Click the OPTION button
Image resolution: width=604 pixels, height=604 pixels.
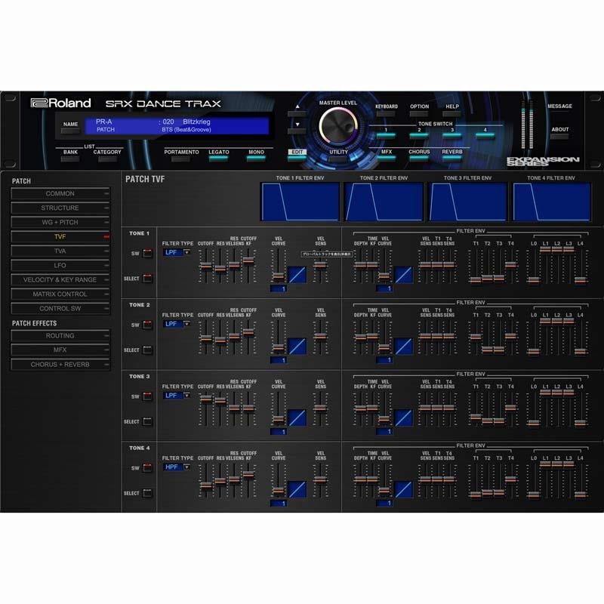[419, 114]
